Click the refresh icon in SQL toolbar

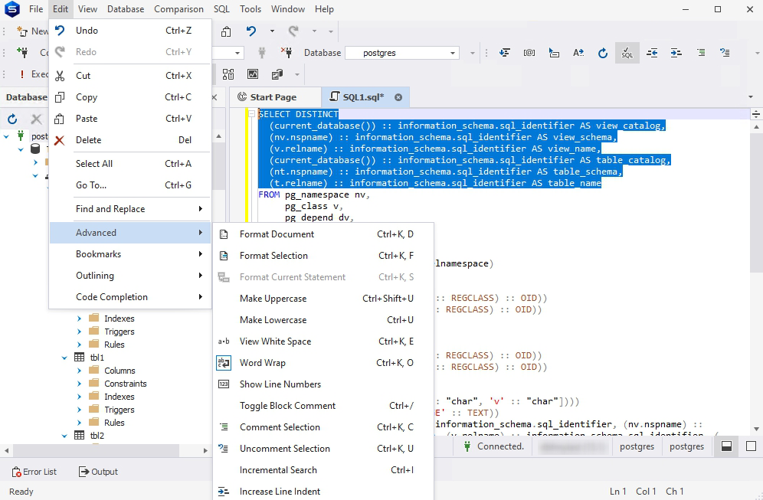click(x=602, y=53)
